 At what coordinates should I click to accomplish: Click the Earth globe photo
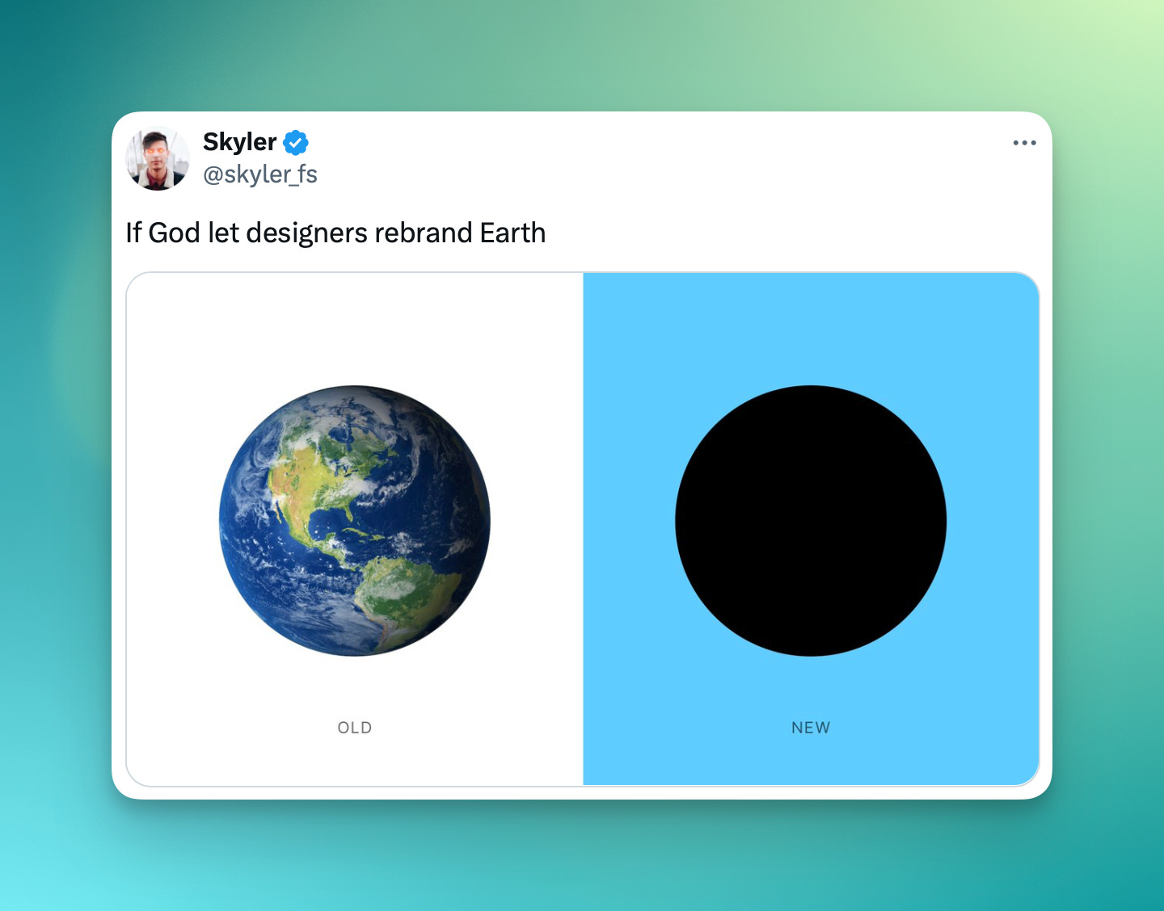355,521
